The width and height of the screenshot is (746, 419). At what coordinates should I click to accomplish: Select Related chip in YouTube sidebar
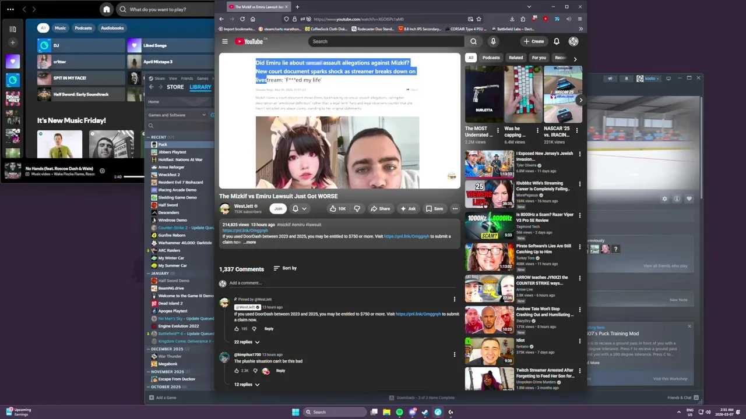coord(516,58)
